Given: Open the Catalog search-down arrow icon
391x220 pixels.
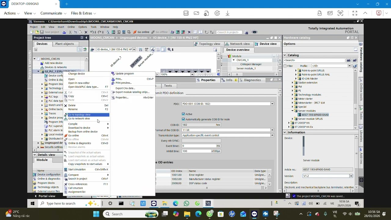Looking at the screenshot, I should pyautogui.click(x=349, y=60).
